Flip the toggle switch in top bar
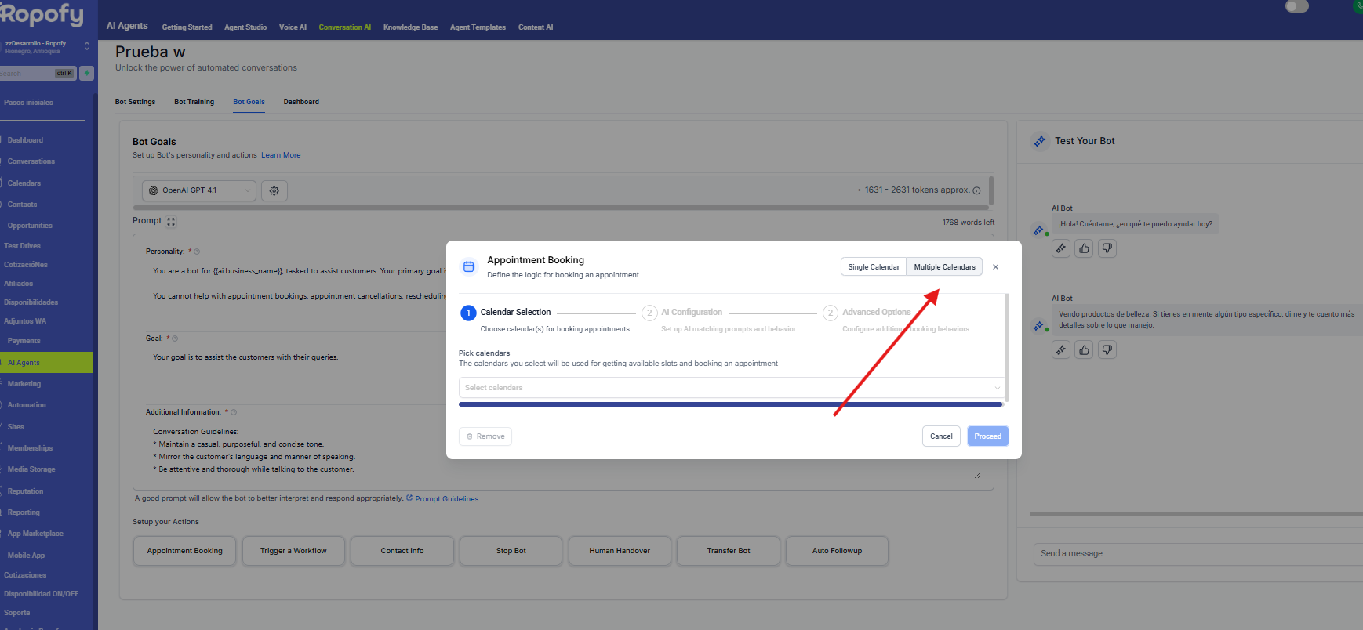The image size is (1363, 630). [1296, 7]
